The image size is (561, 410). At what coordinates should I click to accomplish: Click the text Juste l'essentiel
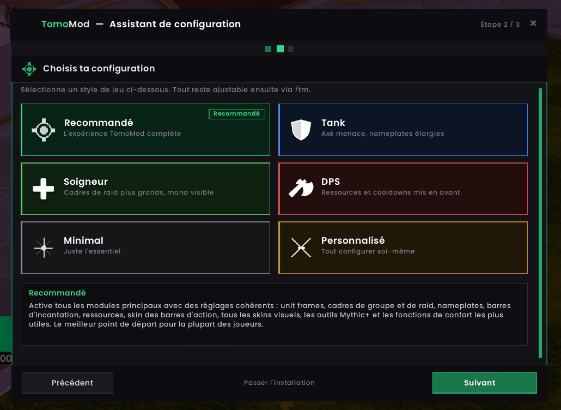(x=92, y=251)
